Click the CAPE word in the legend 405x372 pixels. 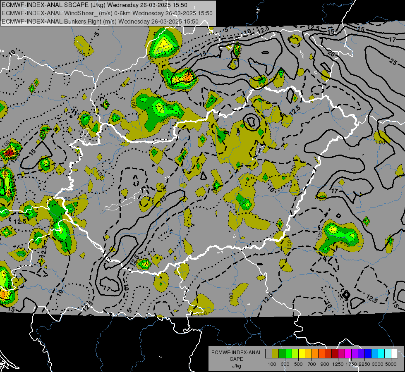pyautogui.click(x=236, y=359)
